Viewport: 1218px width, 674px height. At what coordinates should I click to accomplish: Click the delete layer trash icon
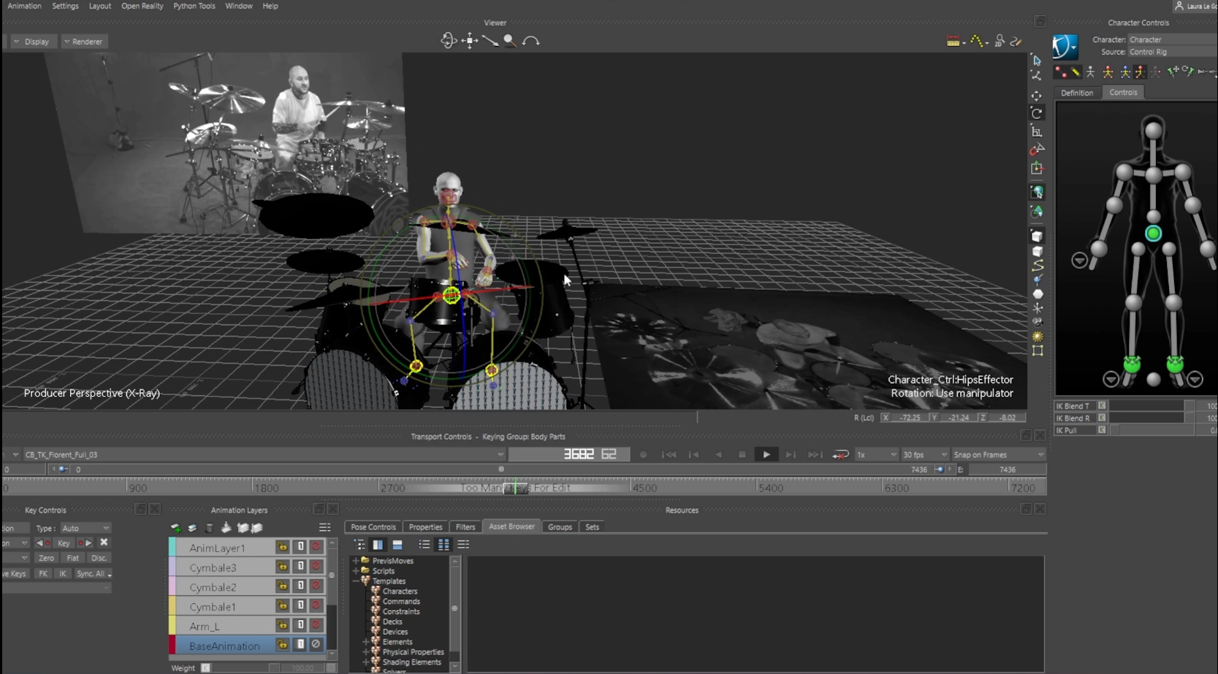click(209, 528)
